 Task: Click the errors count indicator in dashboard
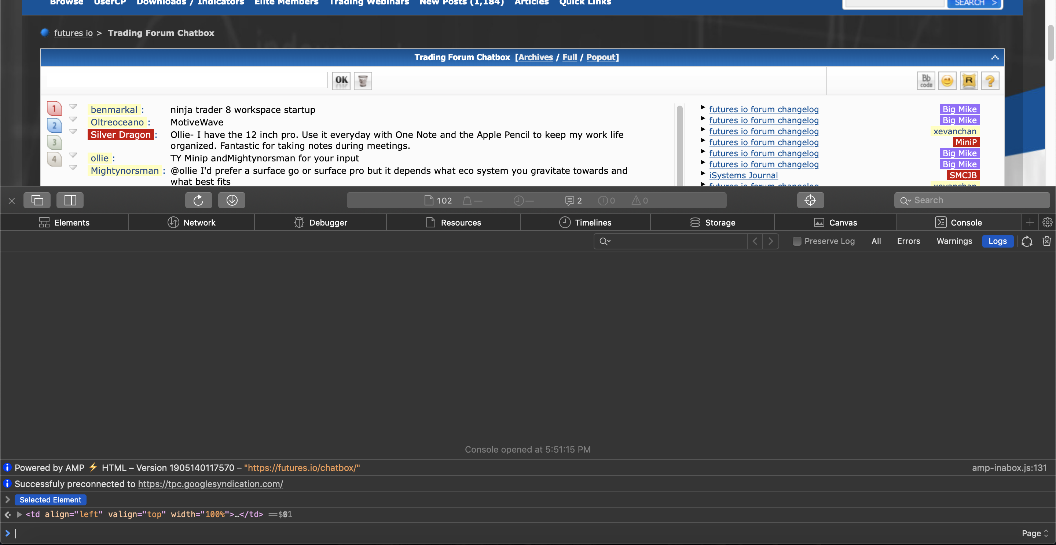pyautogui.click(x=606, y=201)
